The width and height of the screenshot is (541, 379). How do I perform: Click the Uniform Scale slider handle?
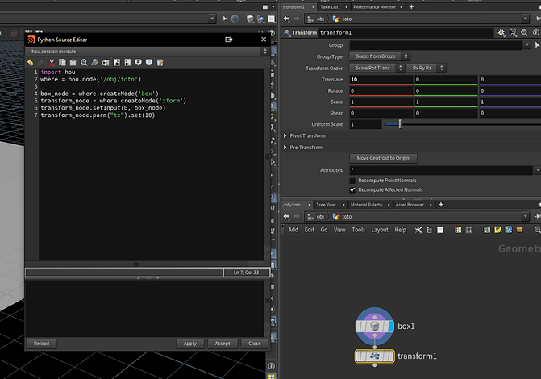pyautogui.click(x=400, y=124)
